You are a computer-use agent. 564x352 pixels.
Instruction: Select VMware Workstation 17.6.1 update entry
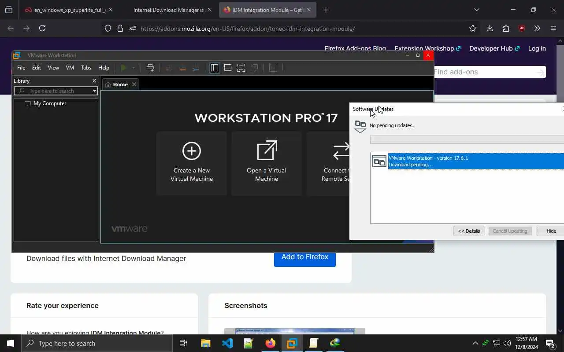point(467,161)
